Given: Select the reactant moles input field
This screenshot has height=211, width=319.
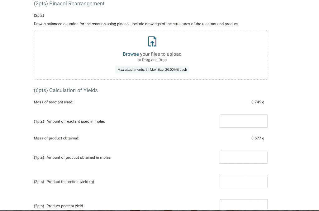Looking at the screenshot, I should pos(244,121).
